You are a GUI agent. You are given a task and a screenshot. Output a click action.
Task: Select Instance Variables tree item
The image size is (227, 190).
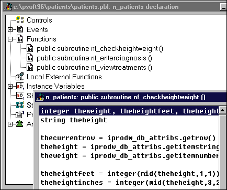coord(55,86)
